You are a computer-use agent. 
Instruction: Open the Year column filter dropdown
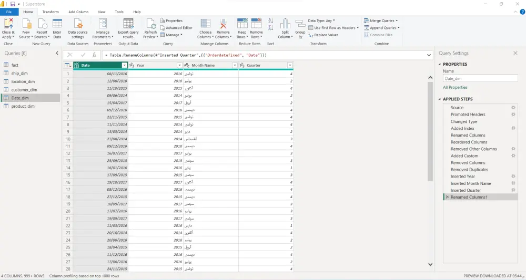[x=179, y=65]
